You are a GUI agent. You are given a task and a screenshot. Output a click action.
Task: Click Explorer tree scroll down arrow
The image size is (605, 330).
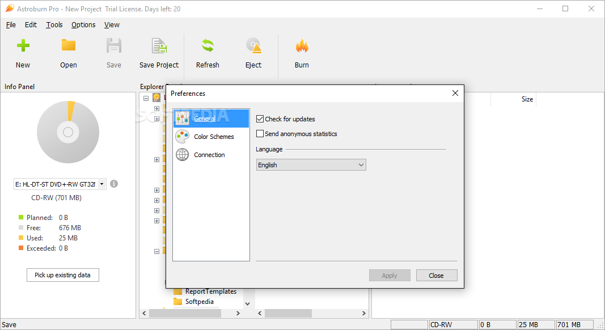(x=248, y=303)
